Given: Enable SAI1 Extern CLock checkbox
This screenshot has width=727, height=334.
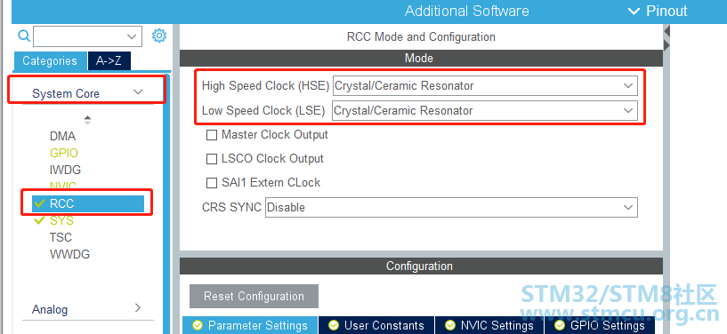Looking at the screenshot, I should click(x=212, y=183).
